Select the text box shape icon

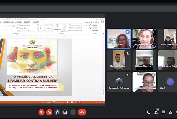click(38, 25)
